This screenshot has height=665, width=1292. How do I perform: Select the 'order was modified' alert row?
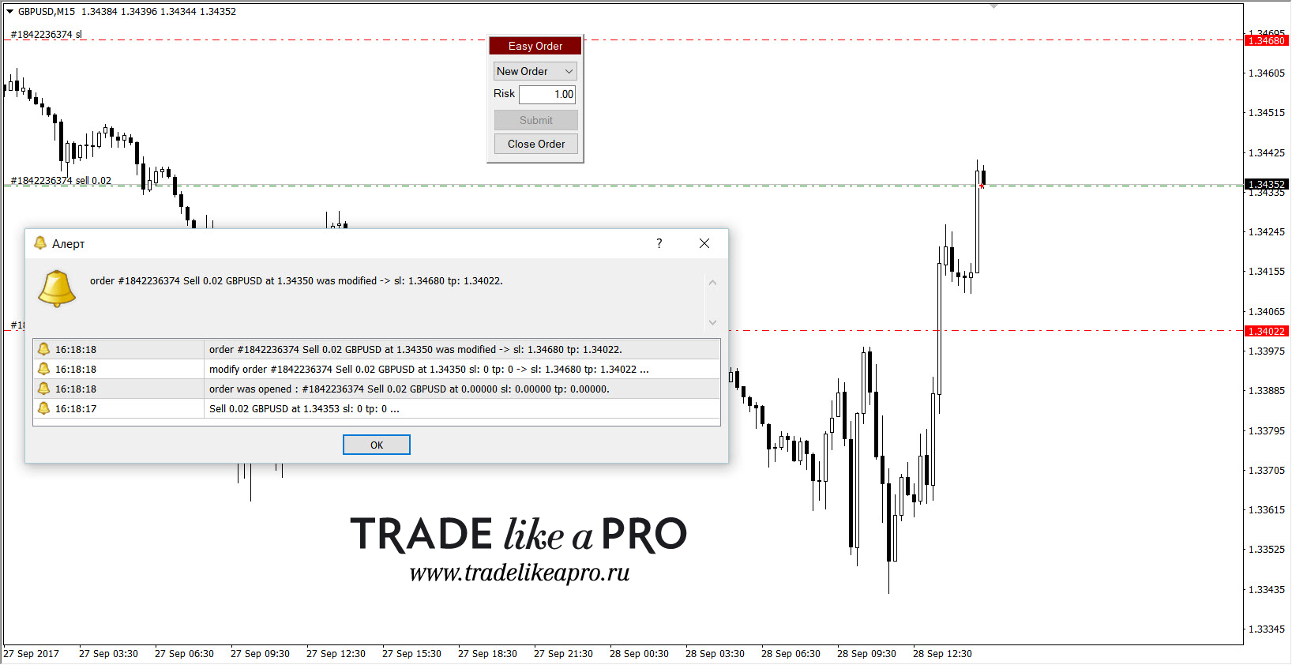pyautogui.click(x=377, y=349)
